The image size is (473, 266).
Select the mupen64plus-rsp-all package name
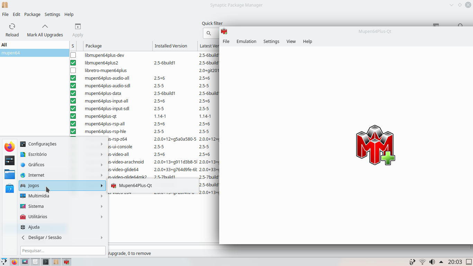pos(105,124)
